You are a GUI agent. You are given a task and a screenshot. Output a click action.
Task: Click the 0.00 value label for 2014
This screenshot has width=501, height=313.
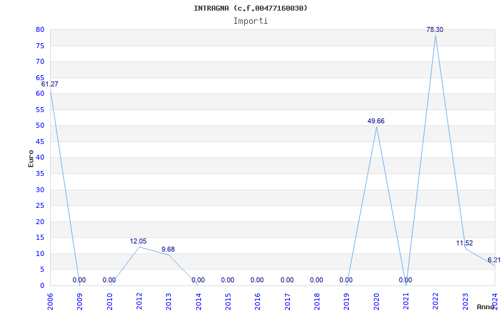pyautogui.click(x=198, y=280)
